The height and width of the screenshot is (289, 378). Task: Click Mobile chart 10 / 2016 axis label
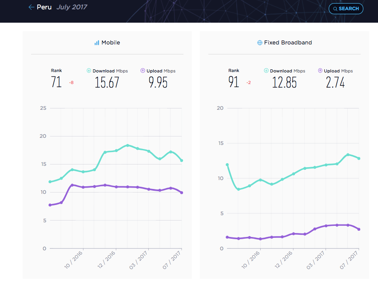[73, 260]
